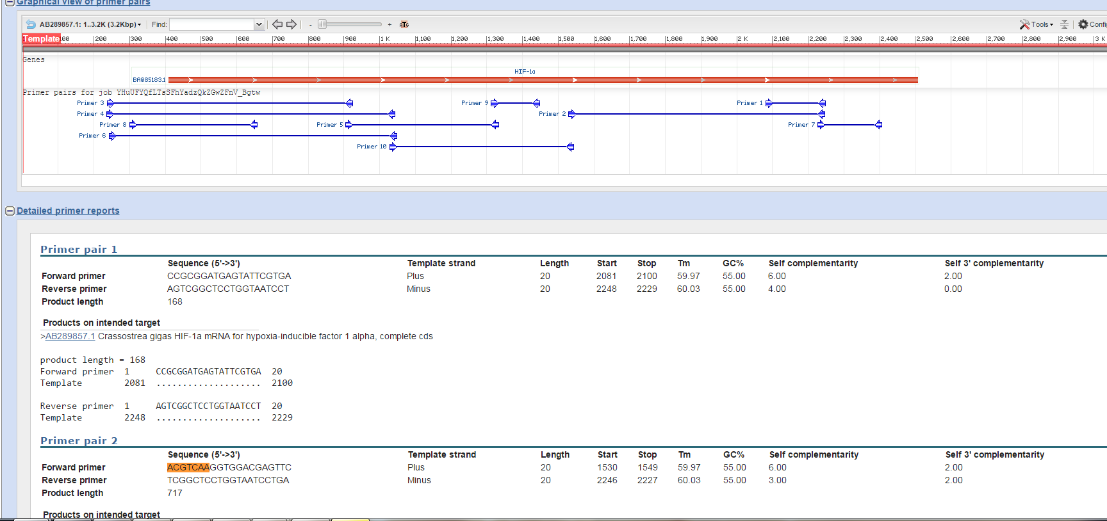Open the Find box dropdown arrow
The height and width of the screenshot is (521, 1107).
point(259,24)
